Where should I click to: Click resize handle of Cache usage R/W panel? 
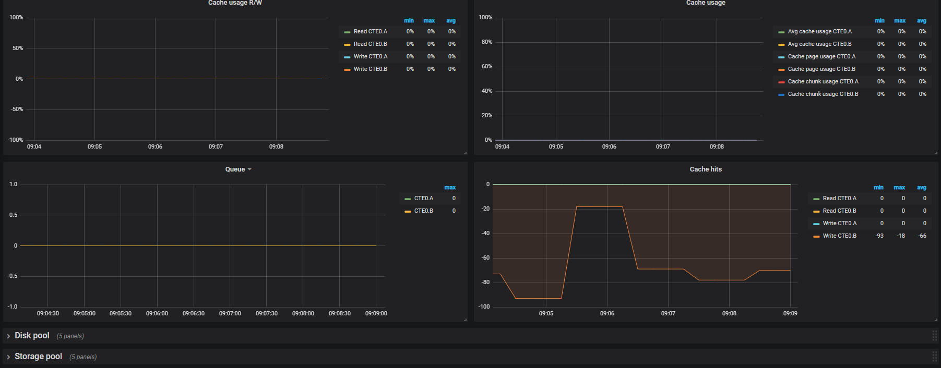click(x=465, y=153)
